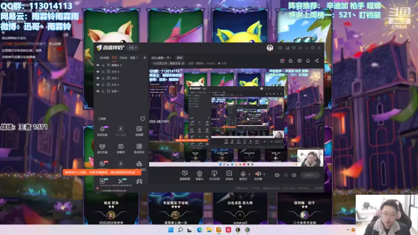Open the 视频连麦 video link tool

click(x=102, y=131)
